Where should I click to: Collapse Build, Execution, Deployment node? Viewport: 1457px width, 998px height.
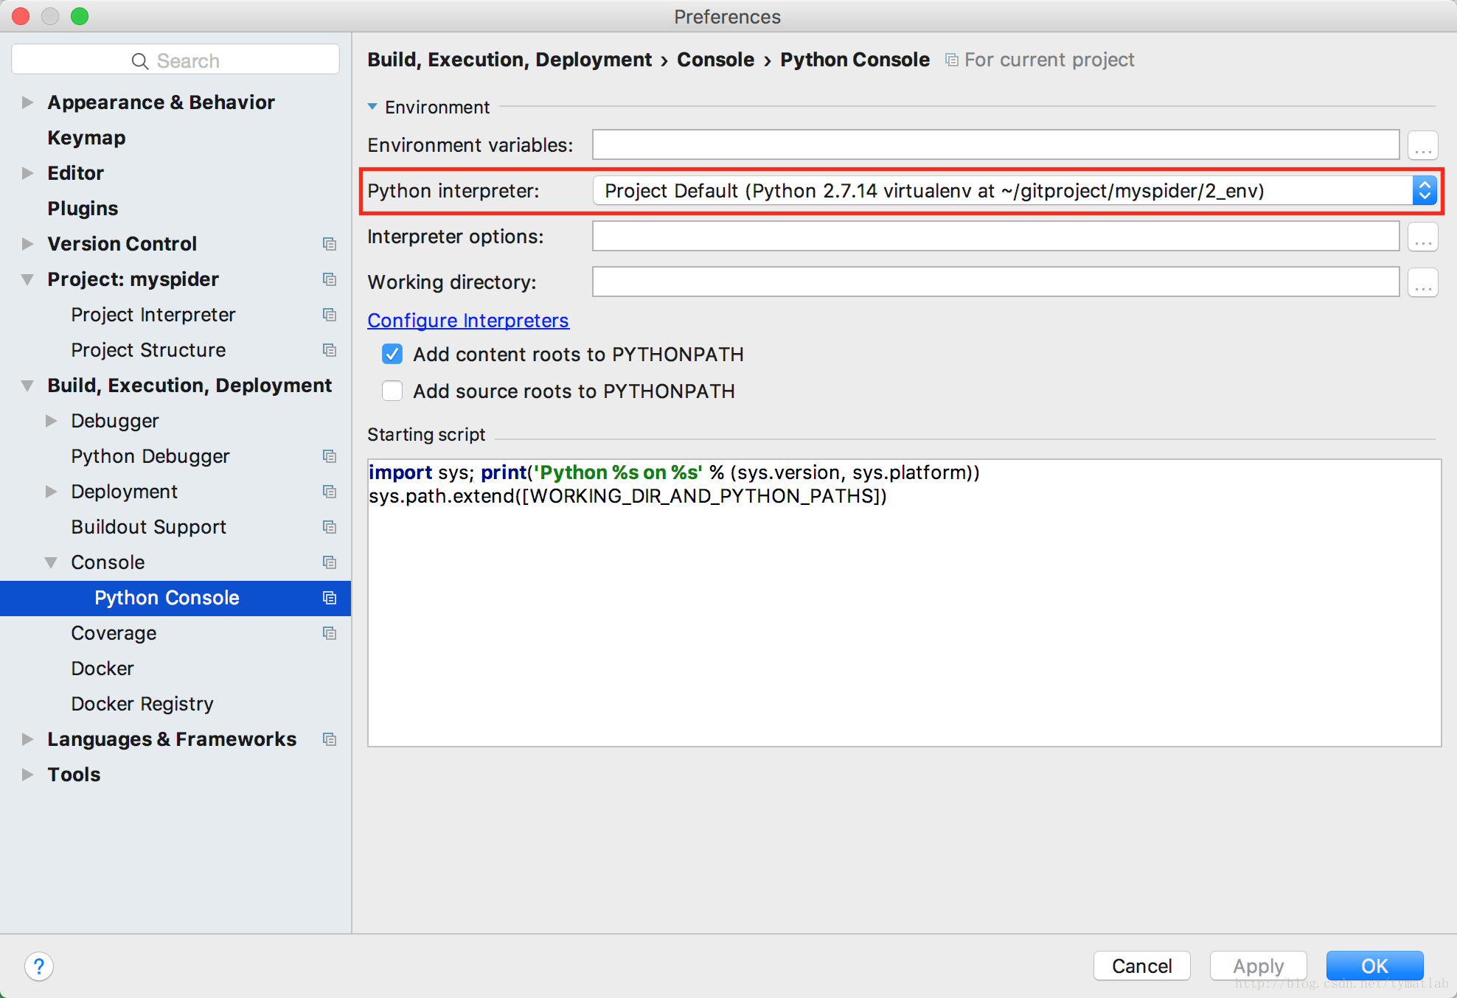click(x=27, y=385)
